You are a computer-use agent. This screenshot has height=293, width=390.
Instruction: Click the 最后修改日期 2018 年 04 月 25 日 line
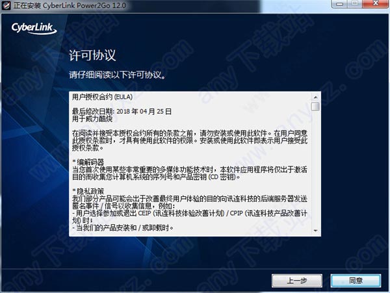point(122,111)
